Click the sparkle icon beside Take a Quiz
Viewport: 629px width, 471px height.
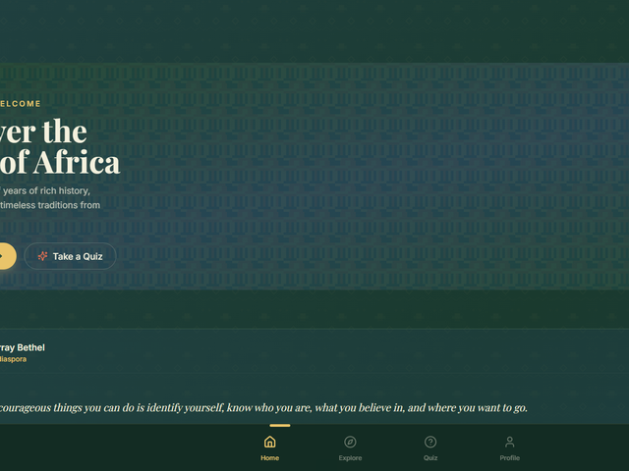pos(42,256)
